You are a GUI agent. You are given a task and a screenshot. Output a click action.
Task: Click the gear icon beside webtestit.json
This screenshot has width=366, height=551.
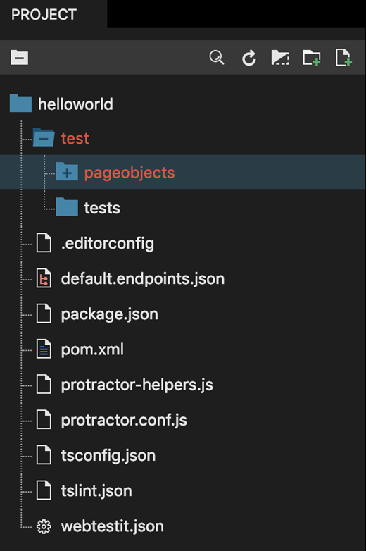click(x=44, y=526)
